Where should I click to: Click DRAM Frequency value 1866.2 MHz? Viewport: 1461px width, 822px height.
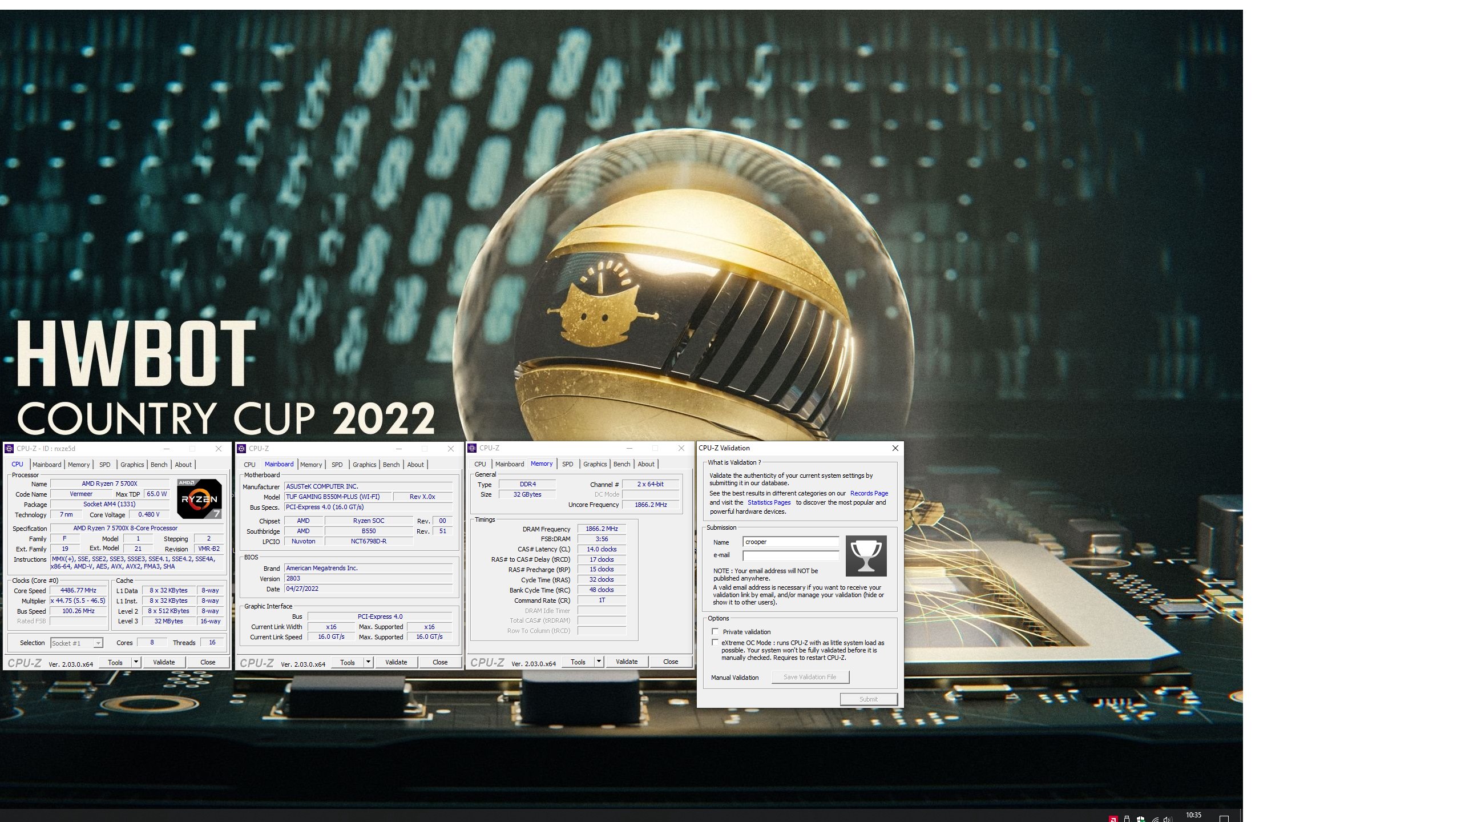pyautogui.click(x=602, y=529)
